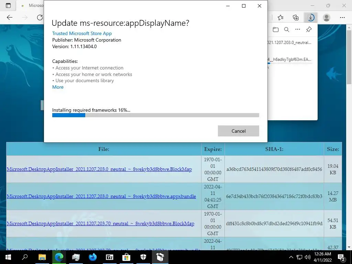The height and width of the screenshot is (264, 352).
Task: Open Edge Settings and more menu
Action: pos(342,18)
